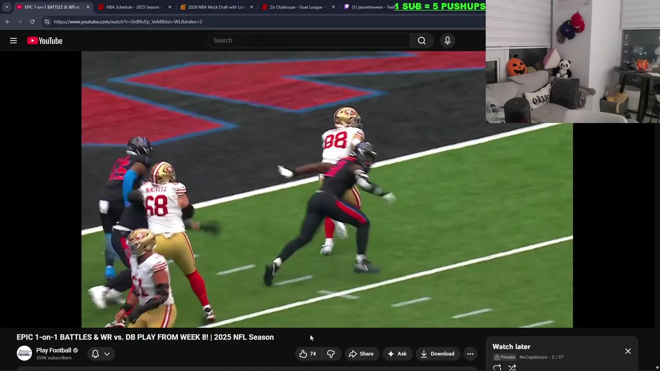Close the EPIC 1-on-1 BATTLES tab
This screenshot has height=371, width=660.
click(x=88, y=7)
